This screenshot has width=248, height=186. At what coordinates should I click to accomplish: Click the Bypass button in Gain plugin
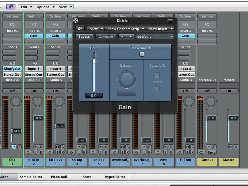84,36
